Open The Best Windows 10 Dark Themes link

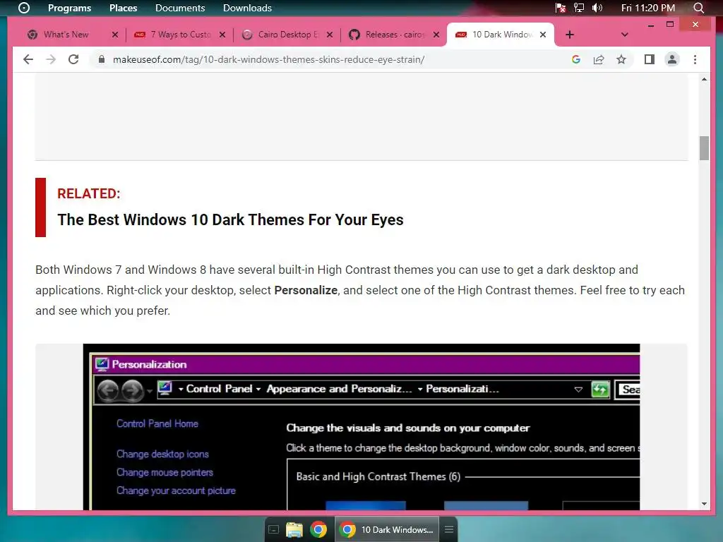230,220
